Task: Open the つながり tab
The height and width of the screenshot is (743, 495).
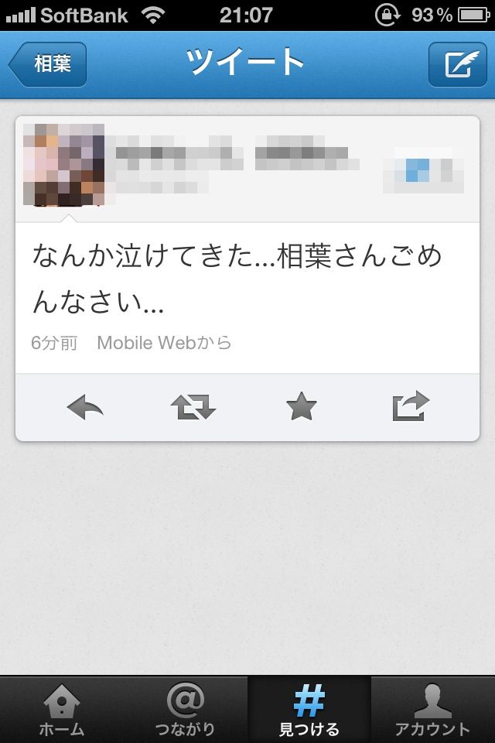Action: (185, 710)
